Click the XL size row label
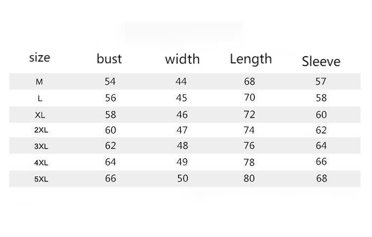This screenshot has width=372, height=237. (40, 115)
